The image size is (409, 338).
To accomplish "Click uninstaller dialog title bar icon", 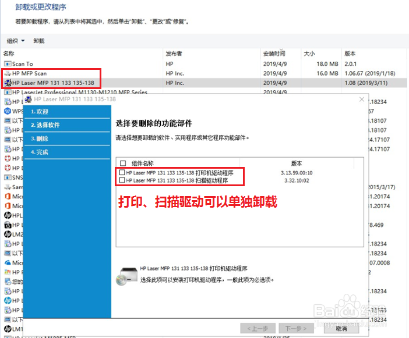I will pos(29,99).
